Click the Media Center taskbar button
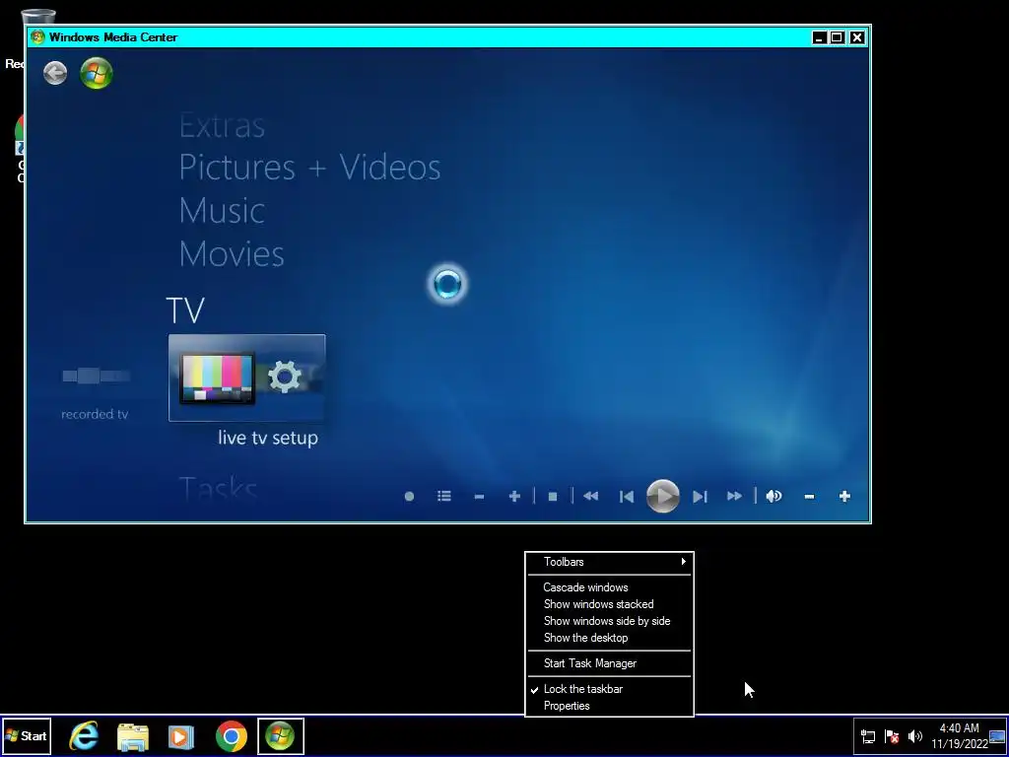Screen dimensions: 1009x757 point(280,735)
